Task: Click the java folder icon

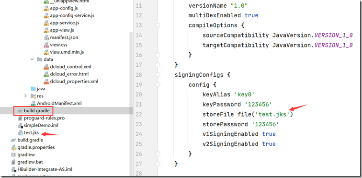Action: [x=33, y=89]
